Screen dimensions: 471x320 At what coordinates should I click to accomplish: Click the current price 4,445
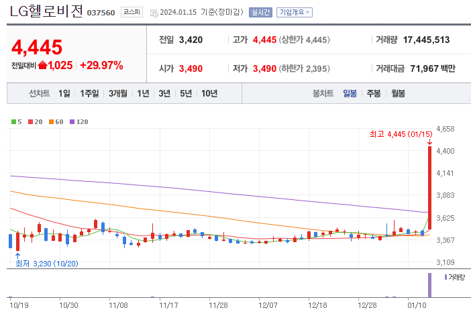tap(37, 47)
